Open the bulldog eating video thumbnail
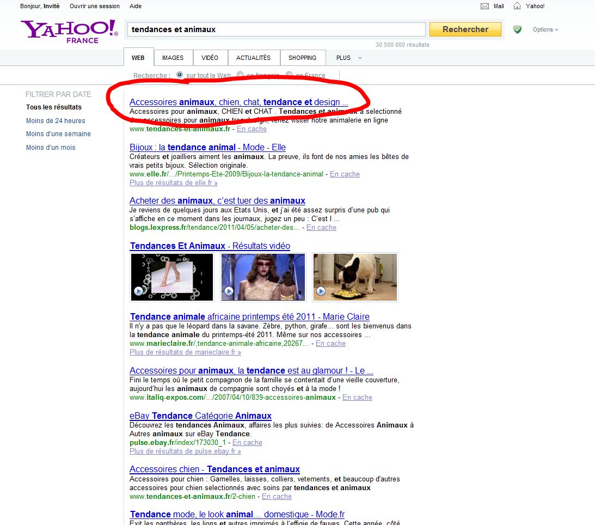Image resolution: width=595 pixels, height=525 pixels. (355, 277)
